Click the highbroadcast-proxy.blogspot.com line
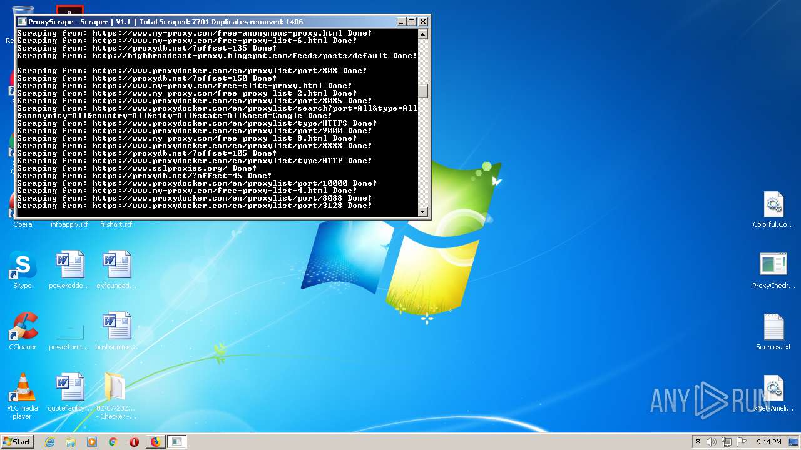This screenshot has width=801, height=450. (x=217, y=56)
